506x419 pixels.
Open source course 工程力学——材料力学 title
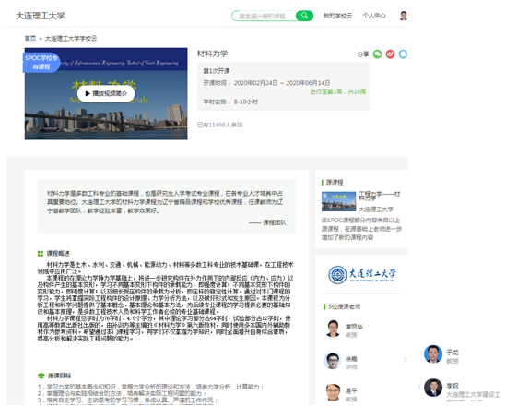(380, 196)
